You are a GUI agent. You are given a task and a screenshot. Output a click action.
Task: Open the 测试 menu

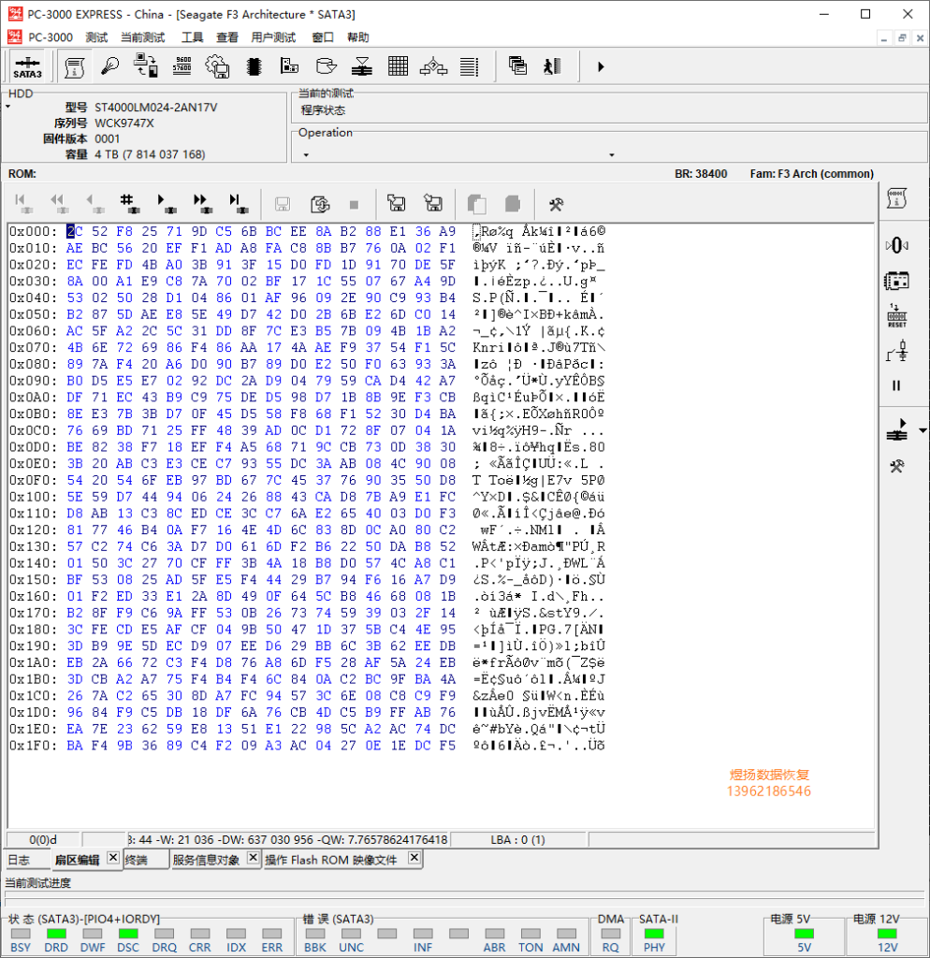96,37
